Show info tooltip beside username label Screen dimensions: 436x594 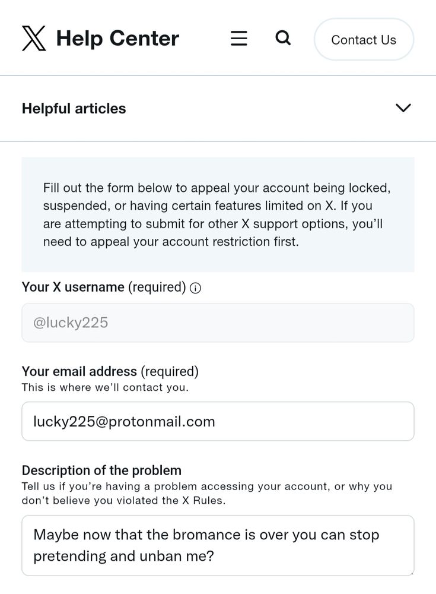[x=195, y=288]
